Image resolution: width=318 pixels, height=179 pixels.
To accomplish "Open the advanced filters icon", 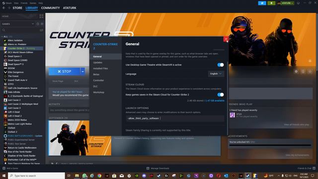I will [41, 30].
